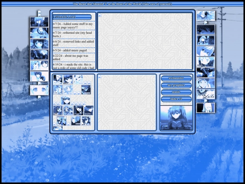This screenshot has width=245, height=184.
Task: Open the large anime girl portrait below index v2
Action: coord(176,118)
